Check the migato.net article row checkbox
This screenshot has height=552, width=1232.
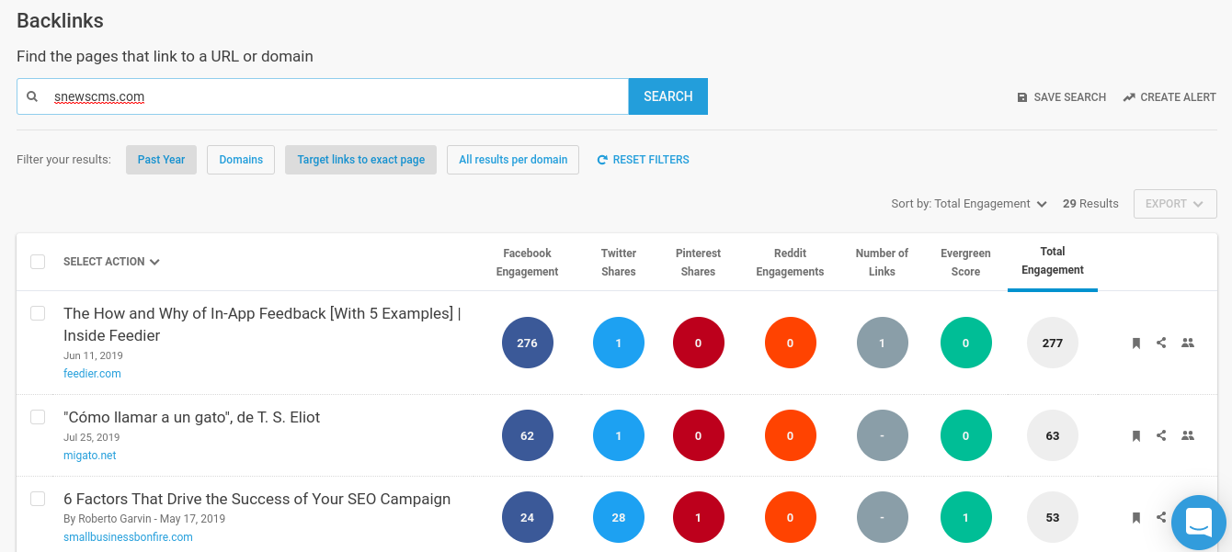(38, 417)
